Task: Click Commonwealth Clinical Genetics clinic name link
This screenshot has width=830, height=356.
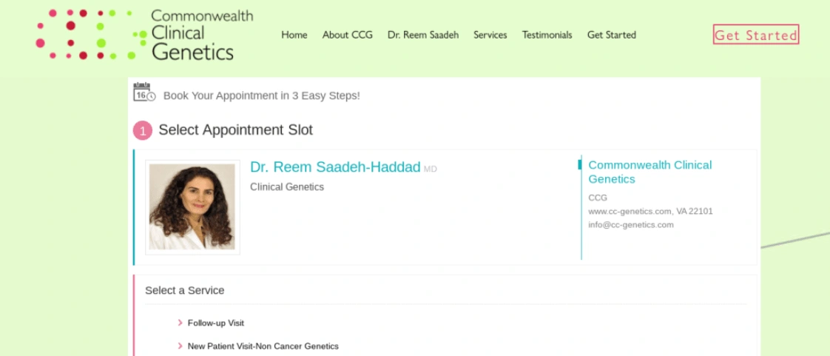Action: 650,172
